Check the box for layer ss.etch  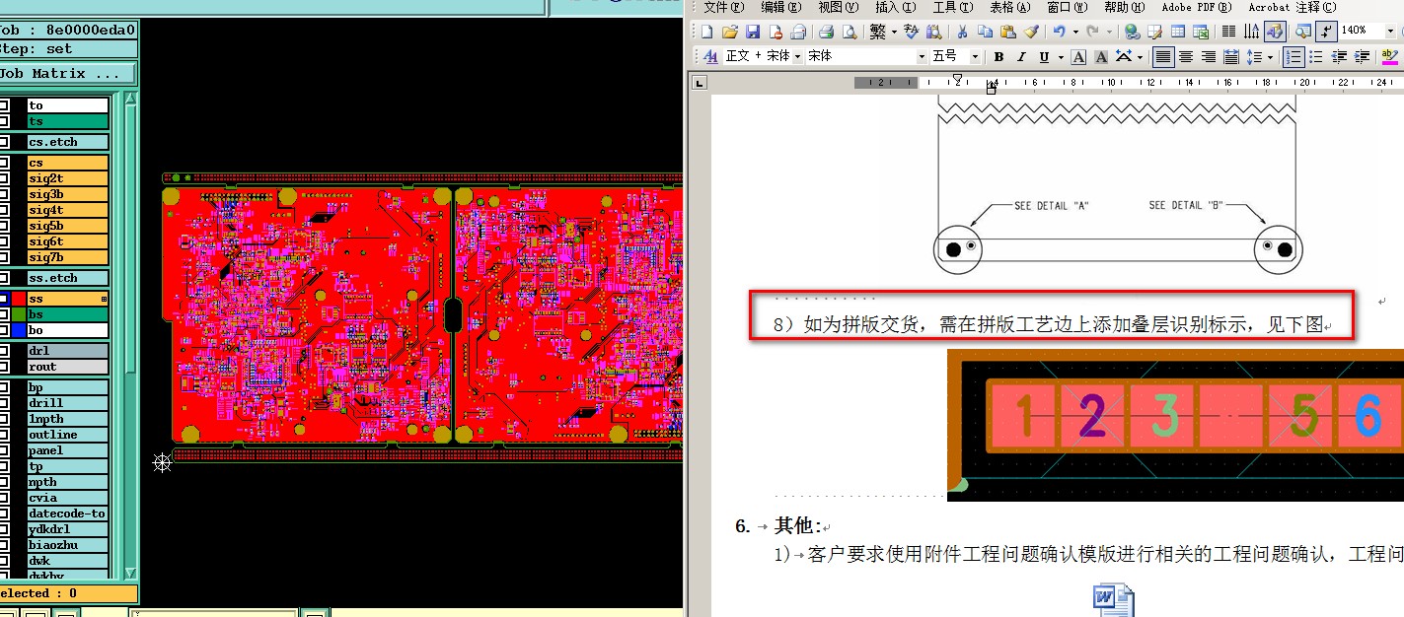tap(4, 278)
